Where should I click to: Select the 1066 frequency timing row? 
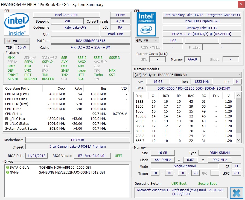point(184,111)
